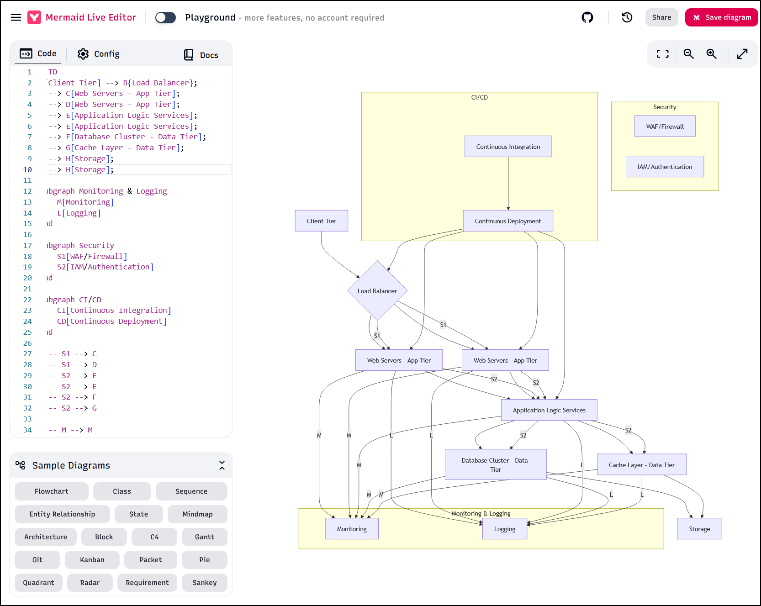The width and height of the screenshot is (761, 606).
Task: Expand diagram to full screen
Action: click(x=742, y=54)
